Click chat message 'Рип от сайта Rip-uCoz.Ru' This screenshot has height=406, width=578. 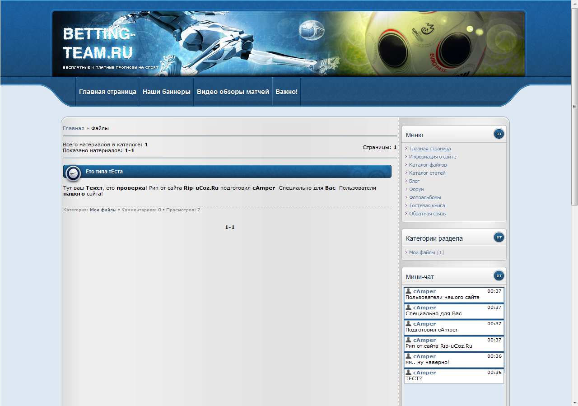click(x=439, y=346)
